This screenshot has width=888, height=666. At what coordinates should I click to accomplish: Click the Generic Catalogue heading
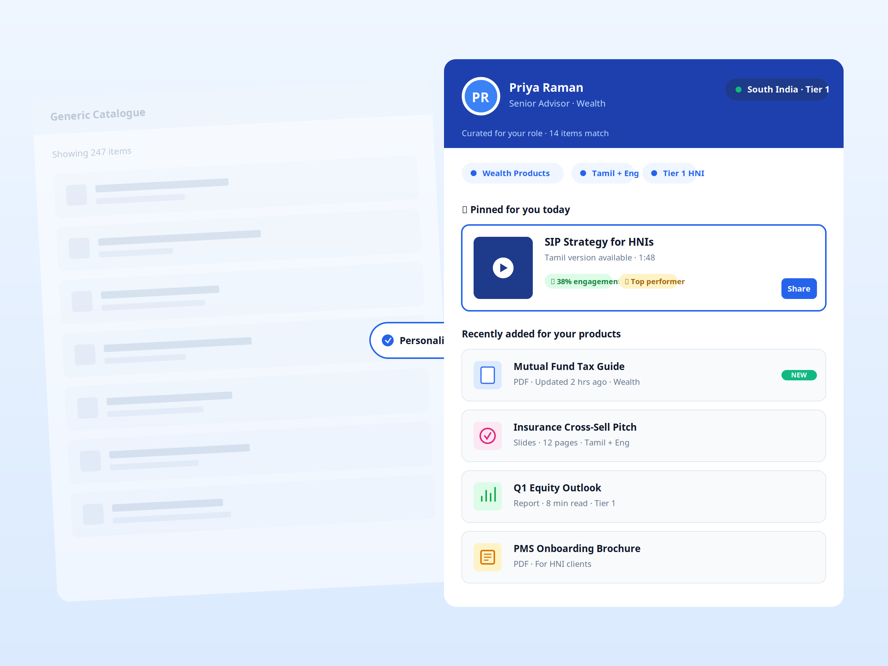pyautogui.click(x=98, y=115)
